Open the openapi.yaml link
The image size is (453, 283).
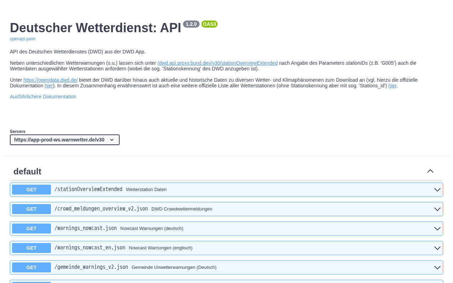pyautogui.click(x=22, y=39)
